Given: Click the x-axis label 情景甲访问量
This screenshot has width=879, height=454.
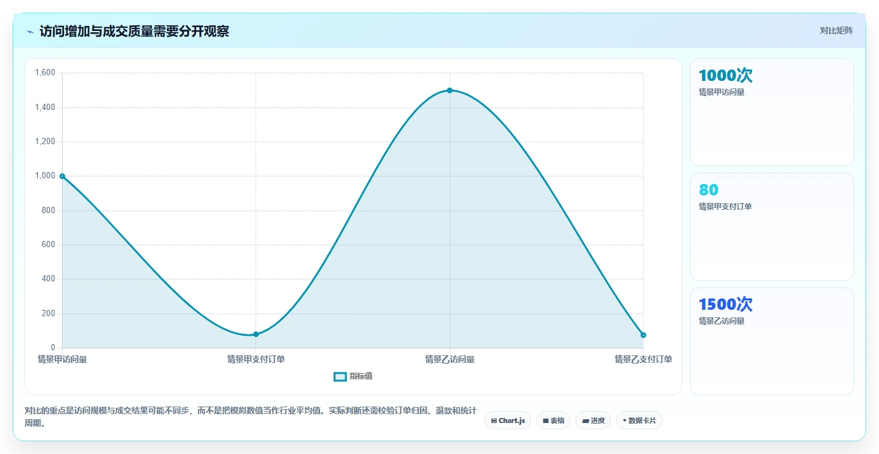Looking at the screenshot, I should click(63, 360).
